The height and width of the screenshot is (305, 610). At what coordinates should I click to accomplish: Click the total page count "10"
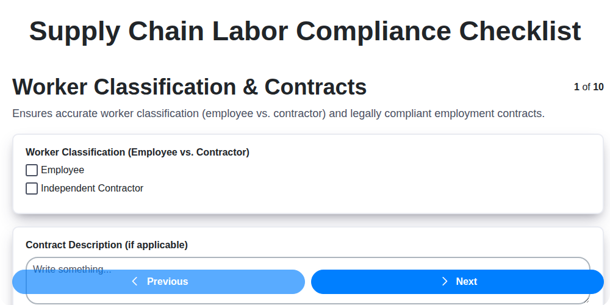tap(598, 87)
